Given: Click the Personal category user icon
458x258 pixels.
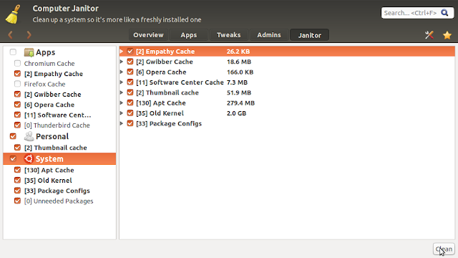Looking at the screenshot, I should click(29, 136).
